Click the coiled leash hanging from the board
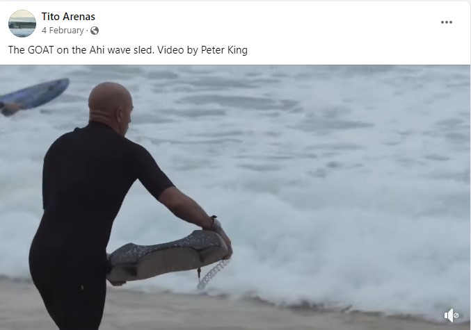This screenshot has height=330, width=471. (211, 273)
